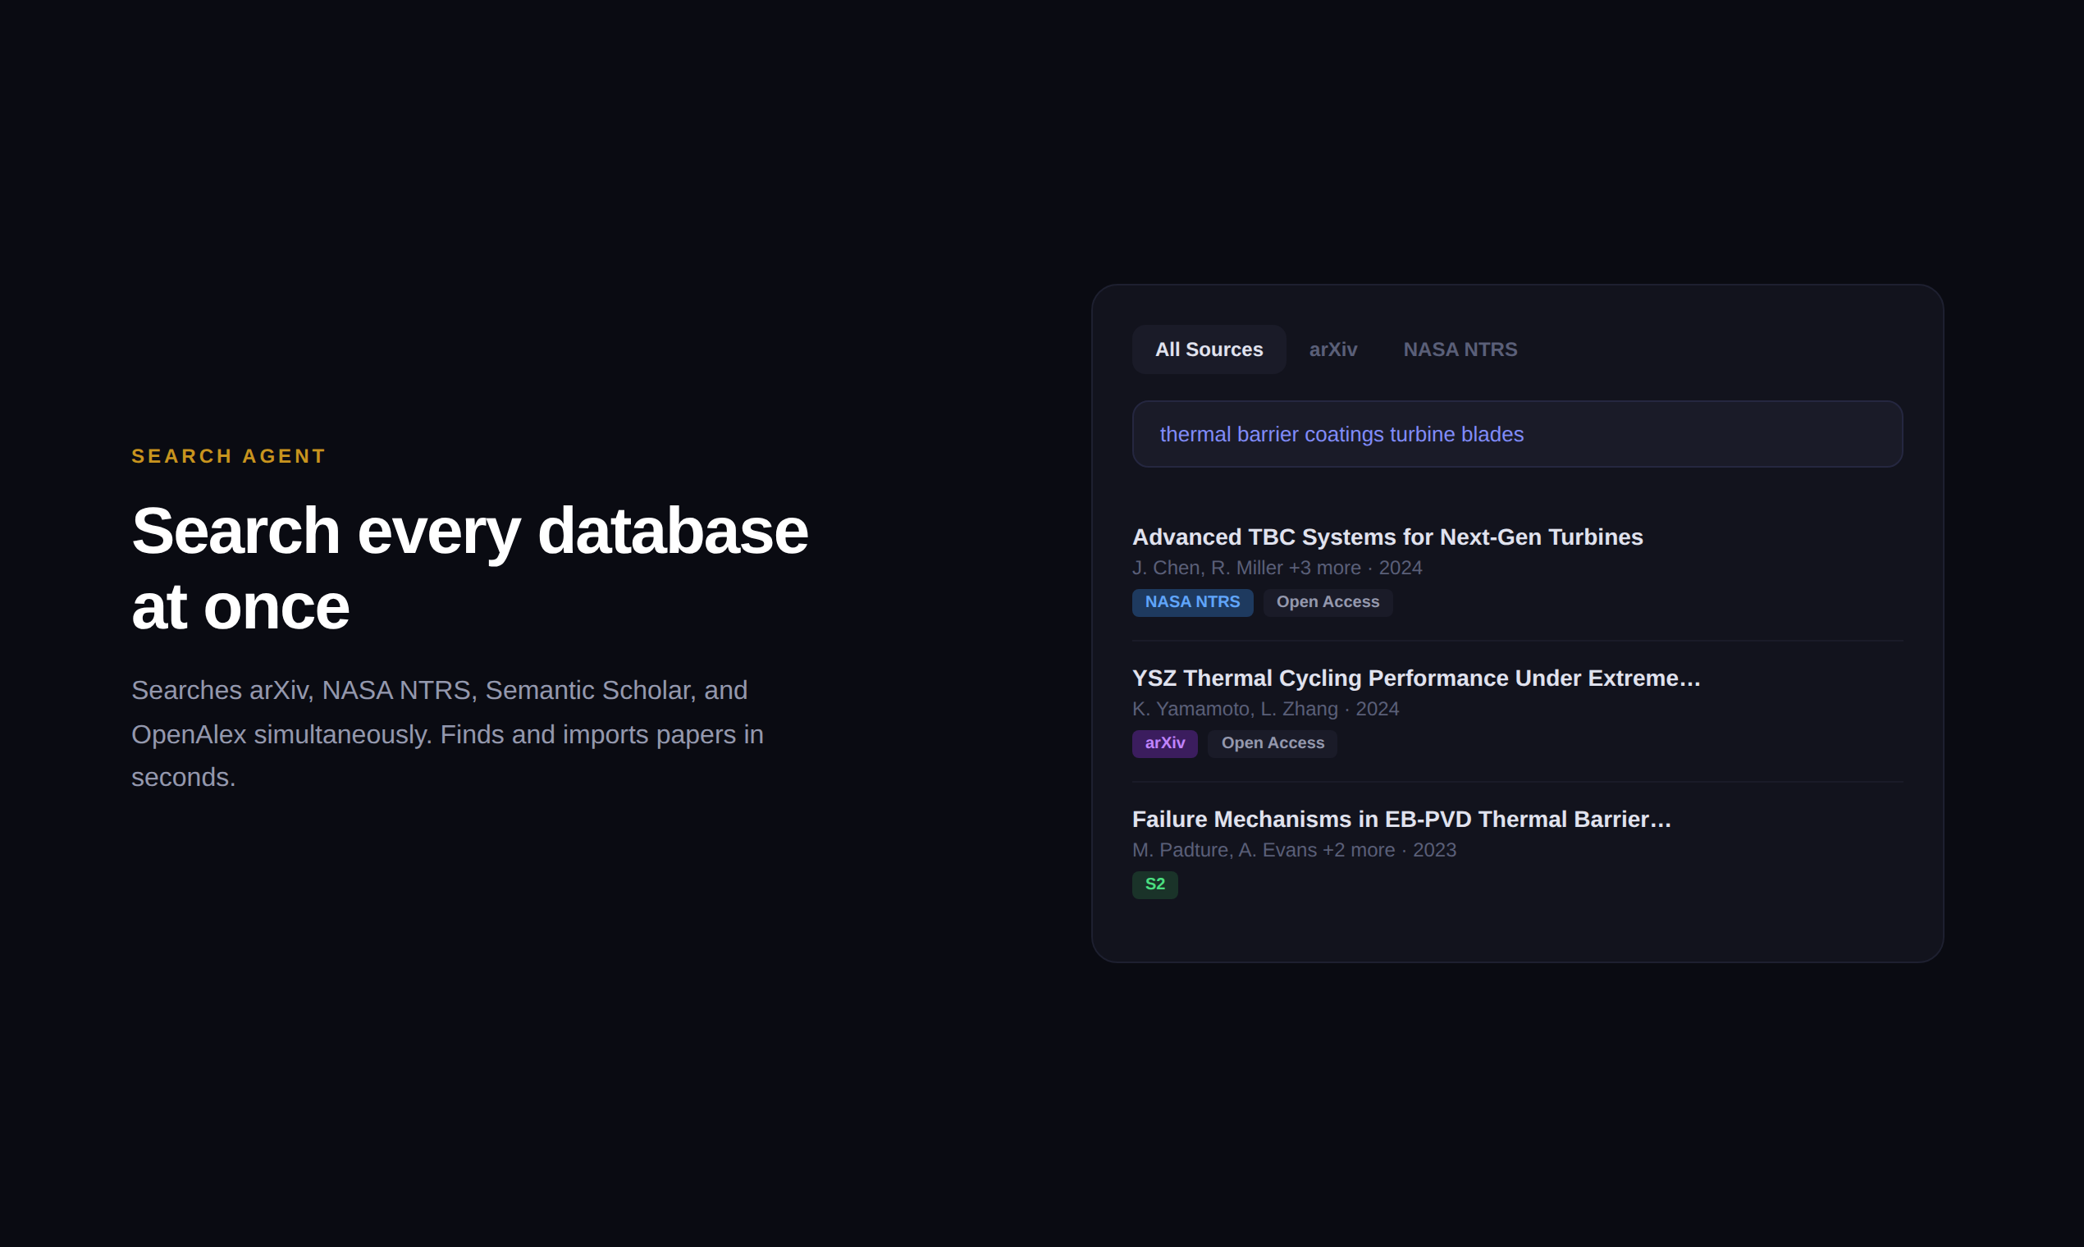Click the Search every database at once heading
The width and height of the screenshot is (2084, 1247).
[x=470, y=567]
